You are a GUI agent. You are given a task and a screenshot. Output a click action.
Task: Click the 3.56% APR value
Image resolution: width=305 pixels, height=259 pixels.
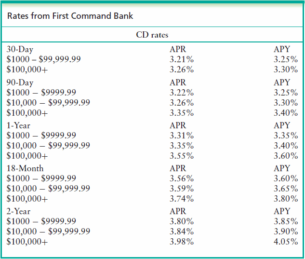[x=182, y=178]
